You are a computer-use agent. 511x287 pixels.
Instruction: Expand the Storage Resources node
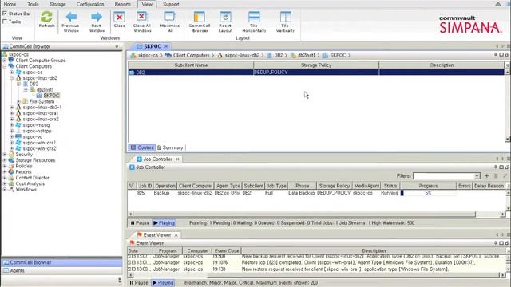pyautogui.click(x=5, y=160)
